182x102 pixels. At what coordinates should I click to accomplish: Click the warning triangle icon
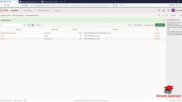[x=167, y=15]
